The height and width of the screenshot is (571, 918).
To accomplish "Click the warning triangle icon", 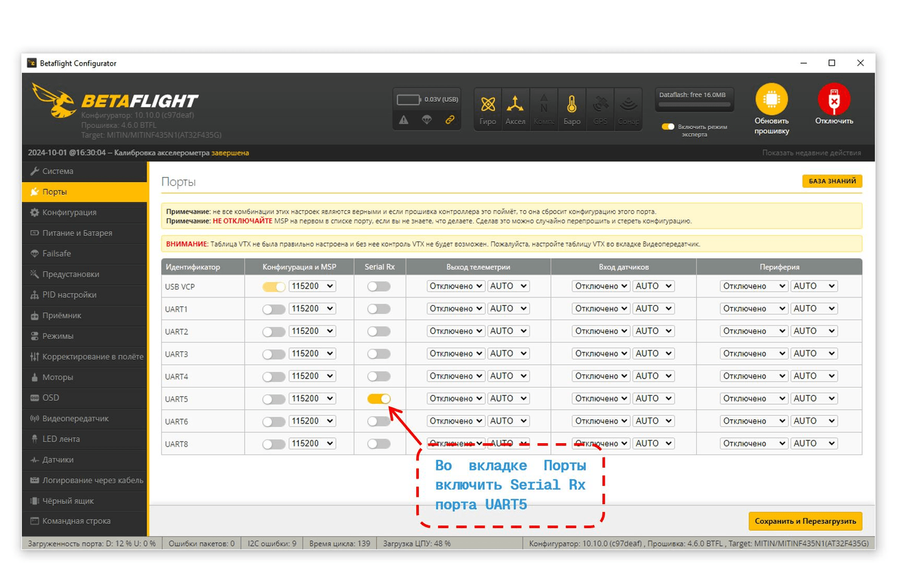I will 404,120.
